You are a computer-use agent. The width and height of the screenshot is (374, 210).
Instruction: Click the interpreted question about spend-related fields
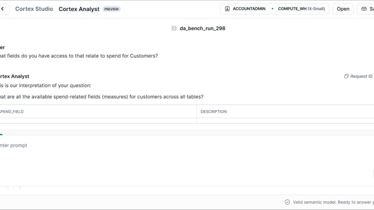pyautogui.click(x=102, y=97)
